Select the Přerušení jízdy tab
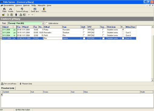 coord(8,88)
